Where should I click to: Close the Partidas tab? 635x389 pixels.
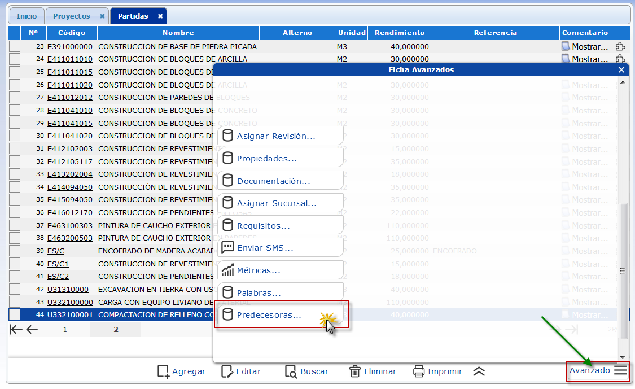click(x=160, y=16)
